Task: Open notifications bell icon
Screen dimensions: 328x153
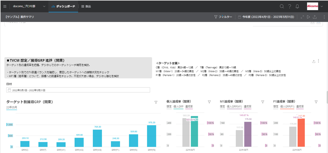Action: tap(297, 6)
